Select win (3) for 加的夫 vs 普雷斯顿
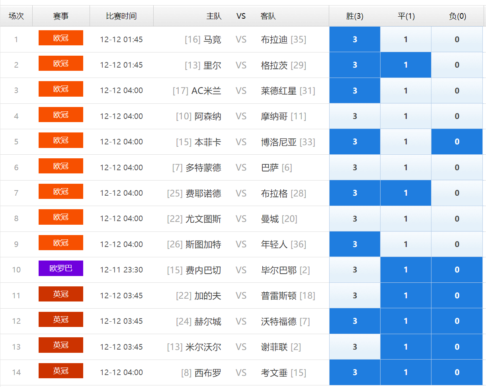The image size is (486, 387). tap(355, 296)
